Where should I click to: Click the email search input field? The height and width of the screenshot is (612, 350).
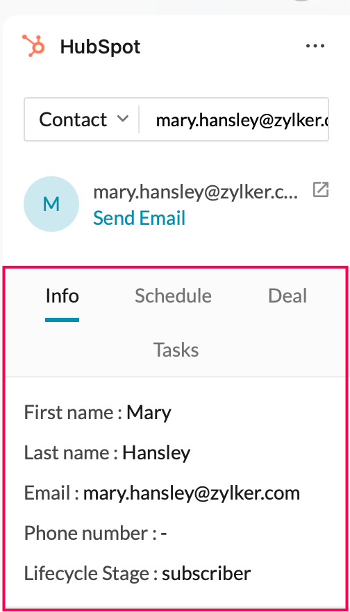coord(234,119)
